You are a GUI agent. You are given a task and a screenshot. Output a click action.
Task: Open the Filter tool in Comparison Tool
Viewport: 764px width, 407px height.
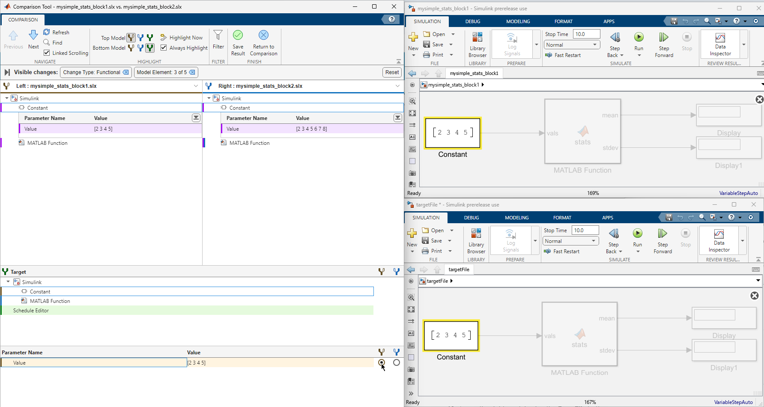(x=218, y=39)
